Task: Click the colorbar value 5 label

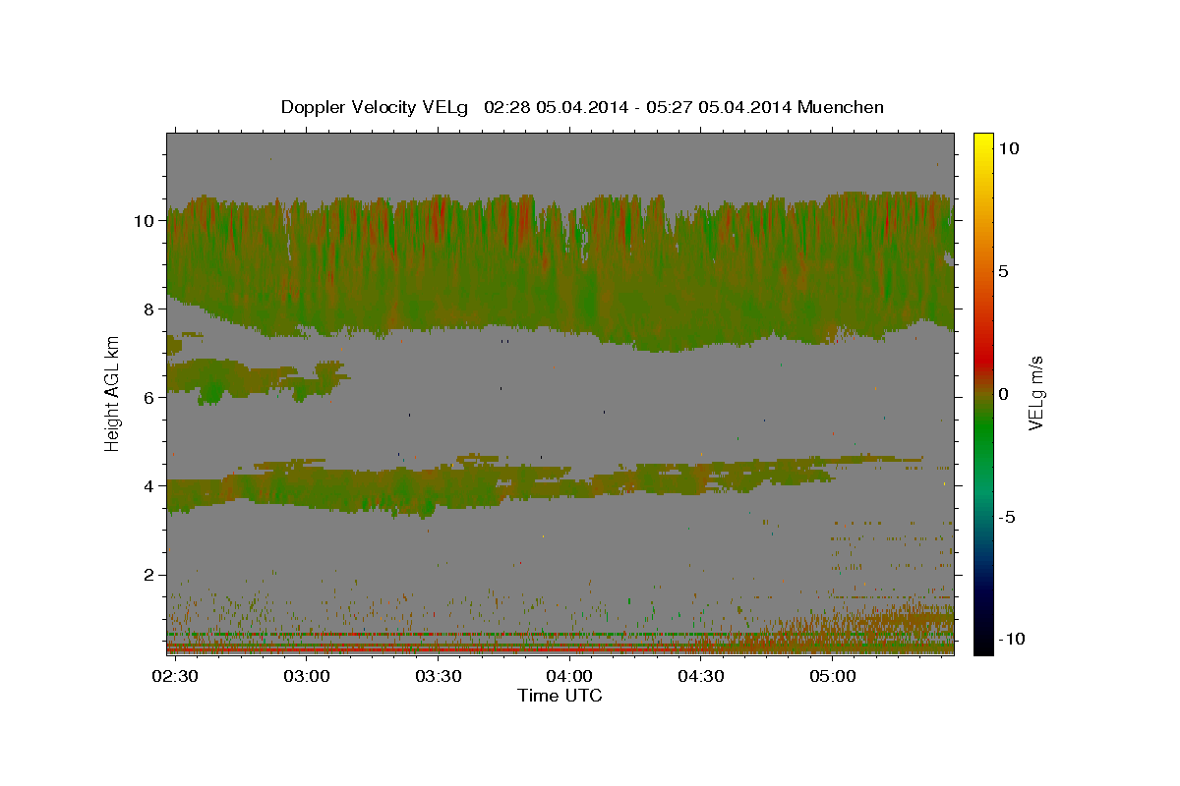Action: pos(1003,271)
